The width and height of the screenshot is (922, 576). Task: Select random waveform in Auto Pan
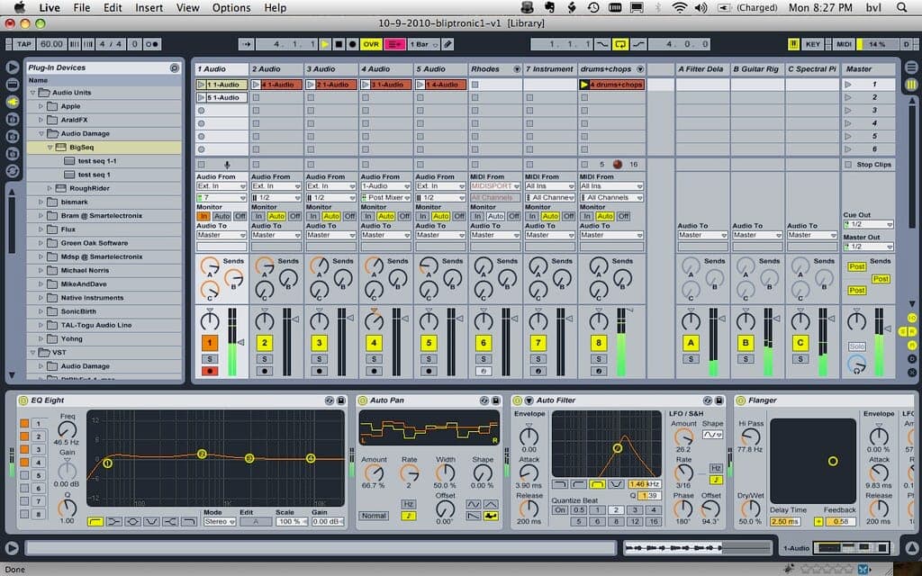[x=491, y=516]
